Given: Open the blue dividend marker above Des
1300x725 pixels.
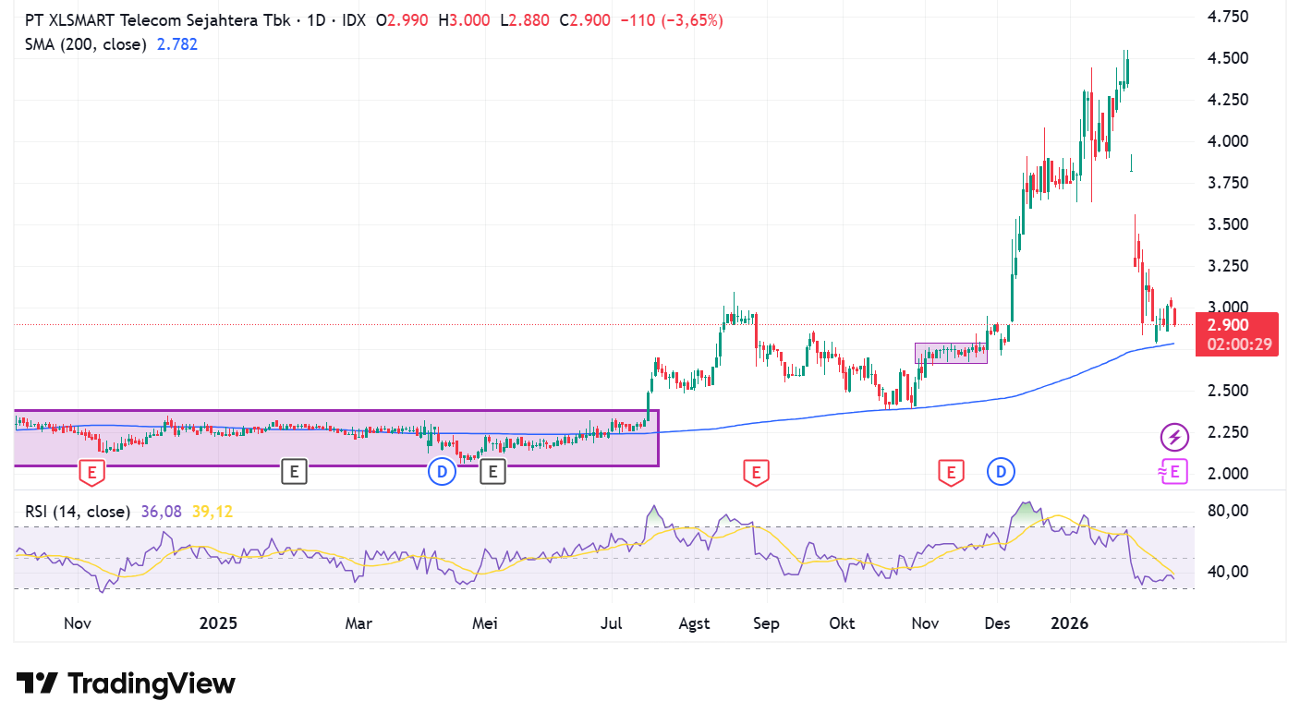Looking at the screenshot, I should pyautogui.click(x=1001, y=472).
